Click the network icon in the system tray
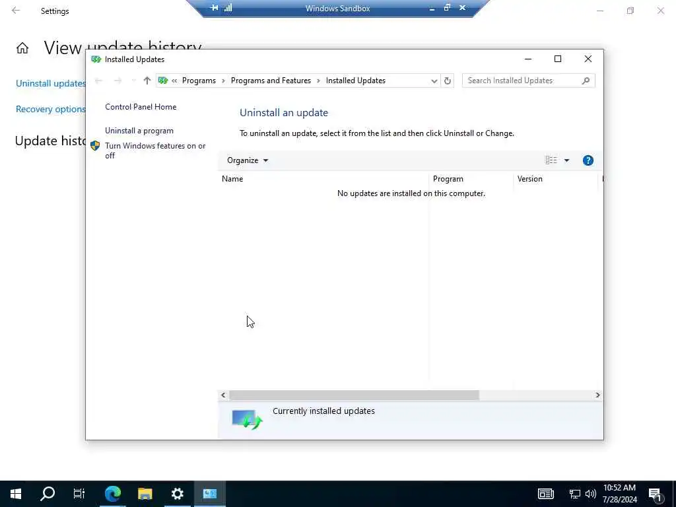Screen dimensions: 676x507 pos(575,494)
